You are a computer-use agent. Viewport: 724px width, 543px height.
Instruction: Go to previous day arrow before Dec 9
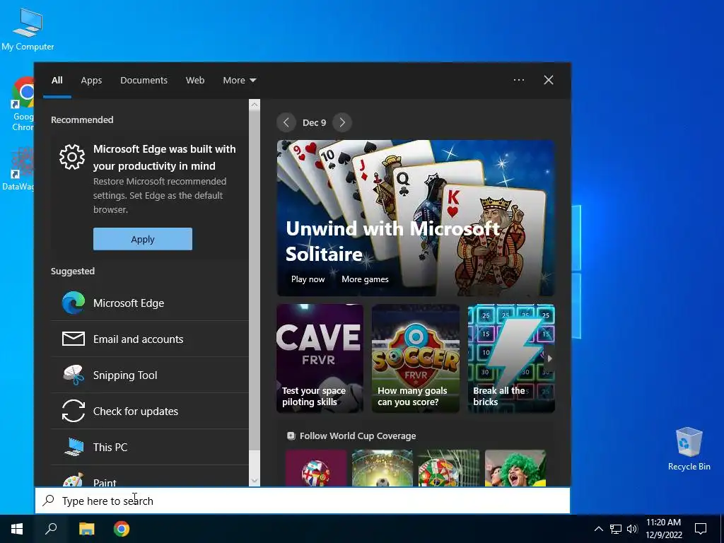[x=286, y=122]
